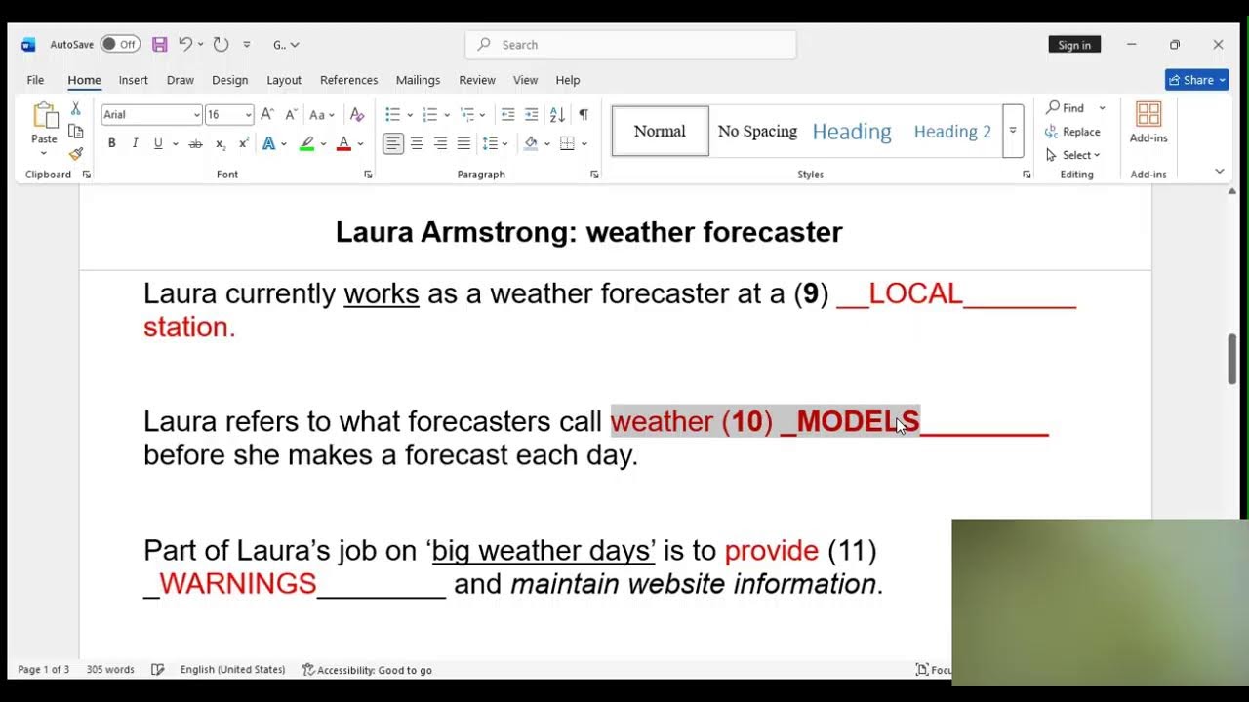The height and width of the screenshot is (702, 1249).
Task: Center align the paragraph
Action: click(x=417, y=143)
